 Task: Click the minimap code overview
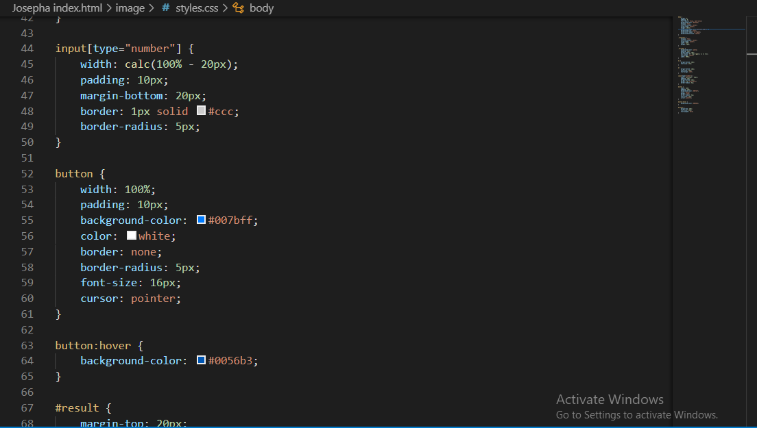[x=710, y=65]
